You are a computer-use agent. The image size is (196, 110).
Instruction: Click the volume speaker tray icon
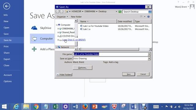pos(179,107)
